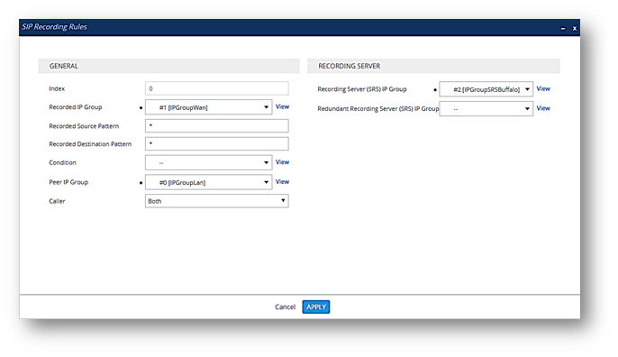Open the Peer IP Group dropdown
This screenshot has width=618, height=357.
[x=208, y=182]
